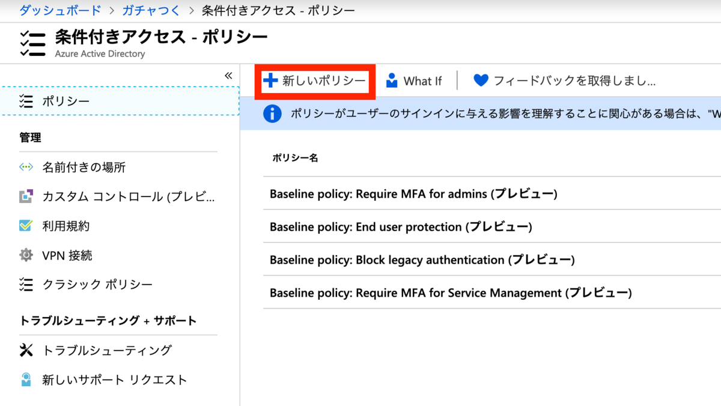
Task: Click the info banner about sign-in impact
Action: pos(481,114)
